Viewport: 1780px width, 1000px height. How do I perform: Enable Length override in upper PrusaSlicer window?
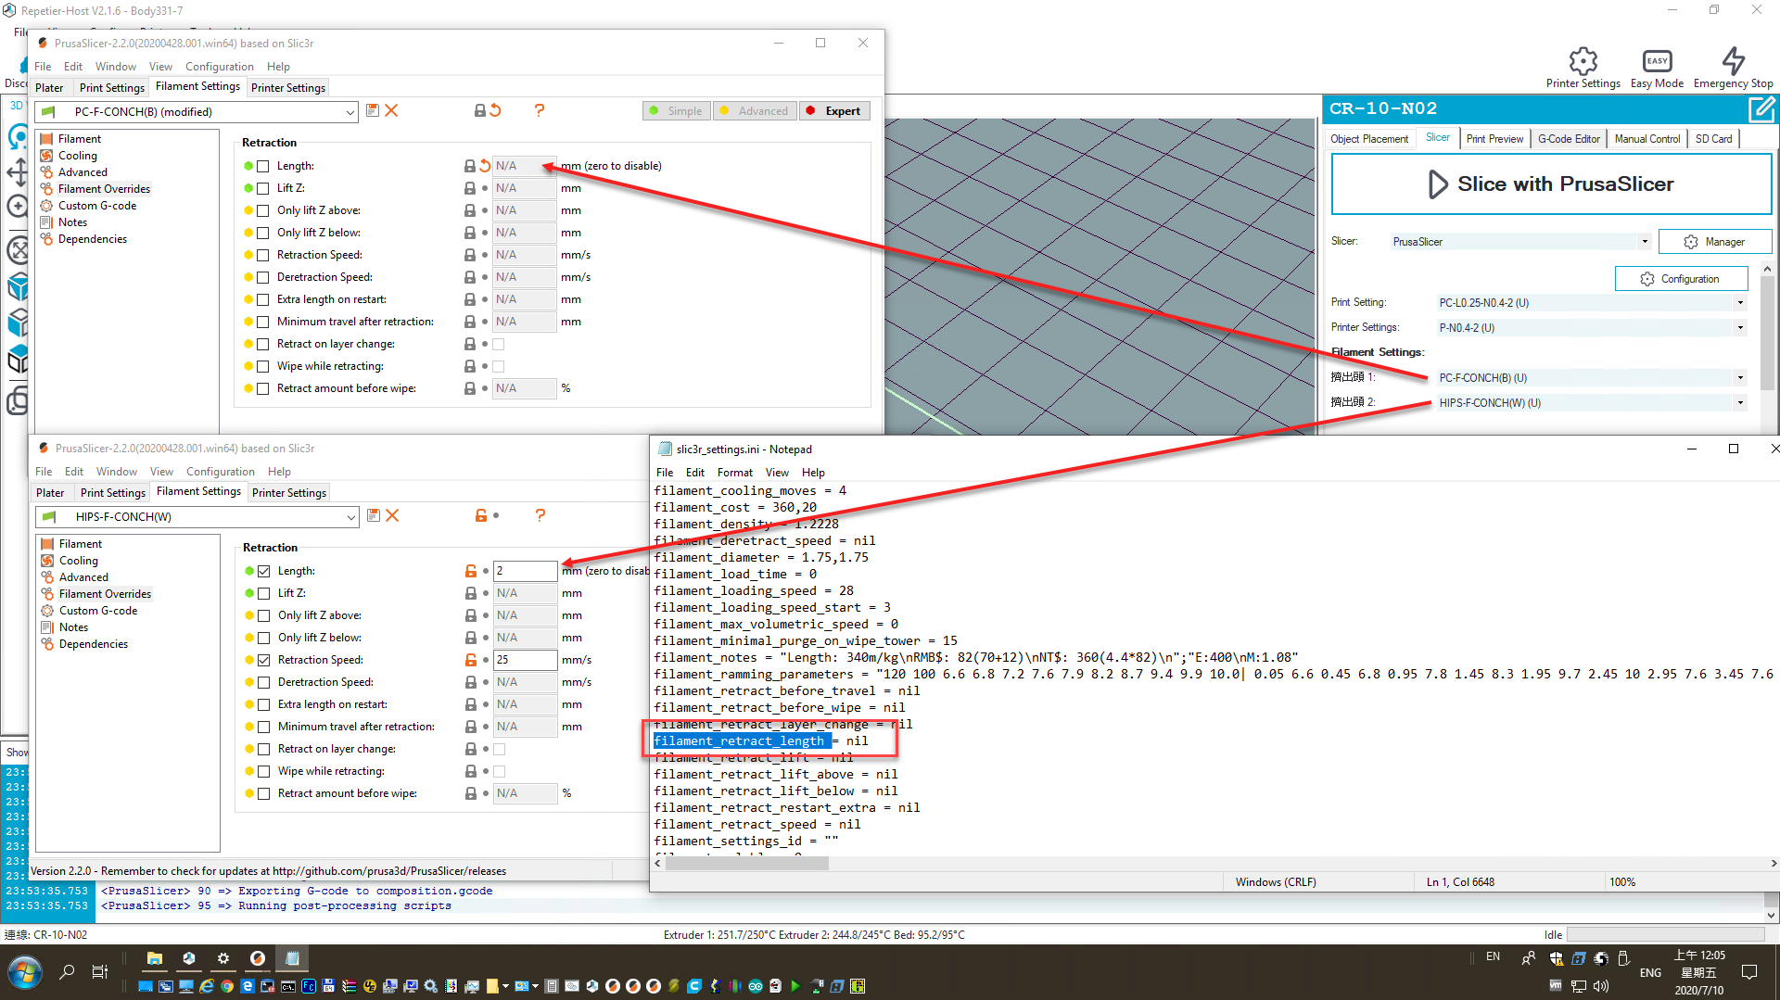coord(263,166)
